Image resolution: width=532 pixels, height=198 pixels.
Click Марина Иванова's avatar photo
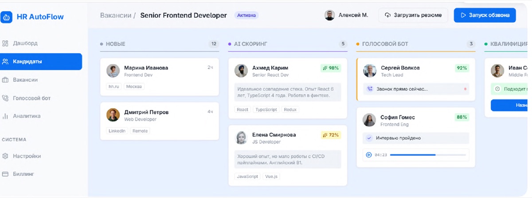coord(113,71)
